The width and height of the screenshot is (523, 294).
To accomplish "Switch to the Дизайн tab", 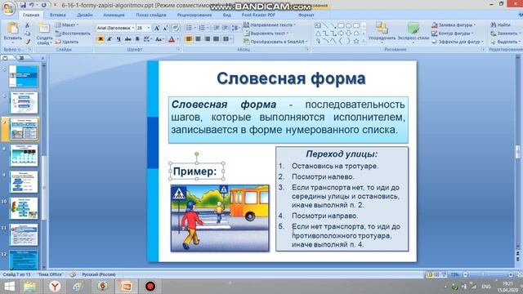I will click(85, 15).
